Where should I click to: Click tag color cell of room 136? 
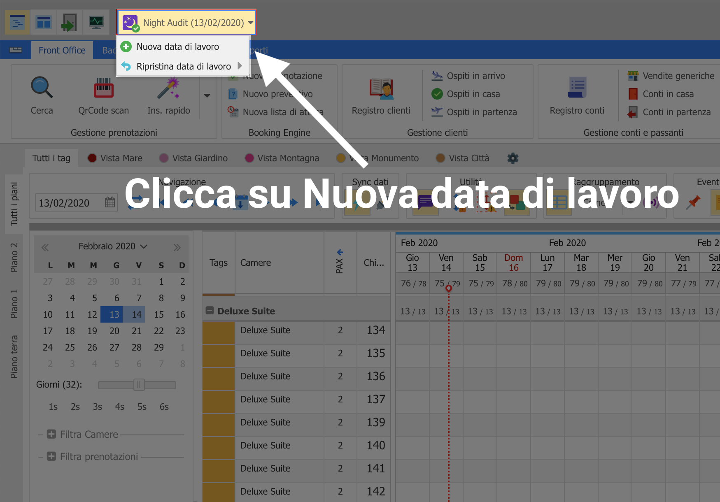pyautogui.click(x=219, y=379)
